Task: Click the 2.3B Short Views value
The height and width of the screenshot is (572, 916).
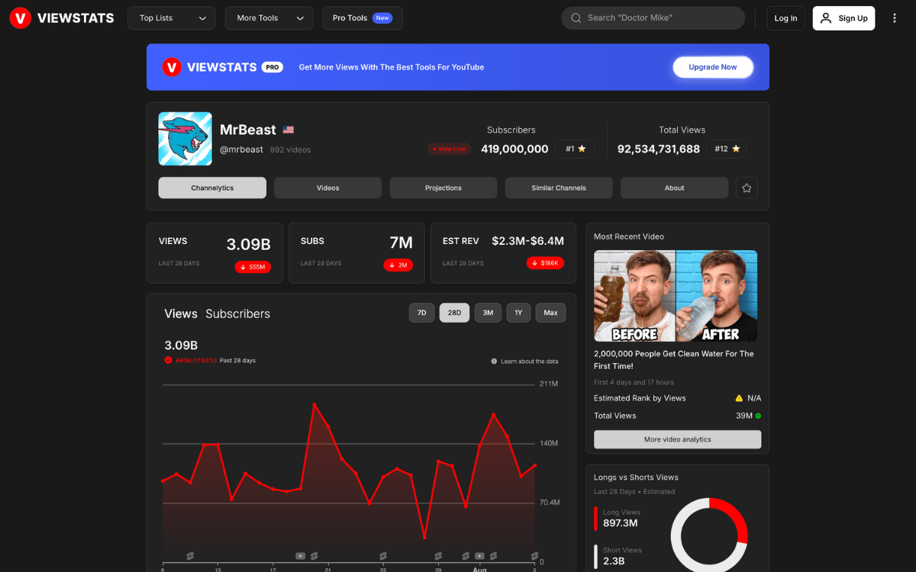Action: coord(614,561)
